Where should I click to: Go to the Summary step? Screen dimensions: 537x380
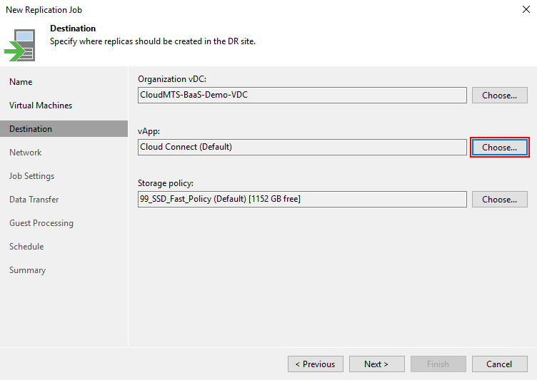coord(27,270)
